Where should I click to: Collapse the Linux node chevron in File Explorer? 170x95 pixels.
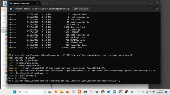coord(3,86)
